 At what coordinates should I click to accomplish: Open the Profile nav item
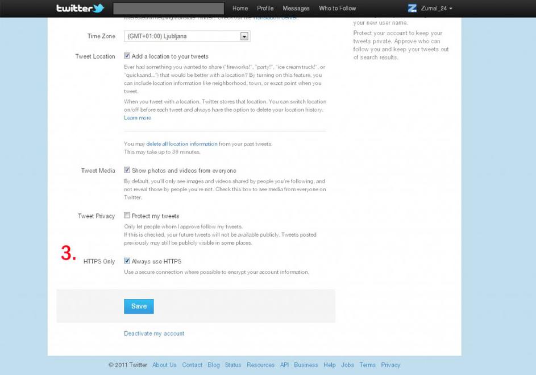pyautogui.click(x=265, y=9)
